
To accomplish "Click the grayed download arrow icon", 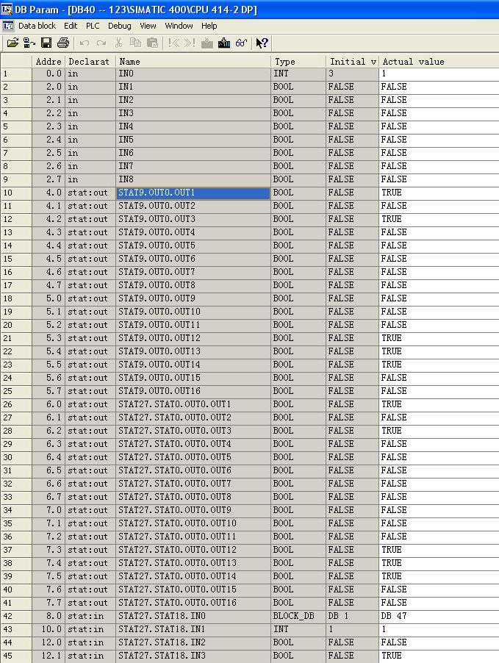I will [x=207, y=43].
